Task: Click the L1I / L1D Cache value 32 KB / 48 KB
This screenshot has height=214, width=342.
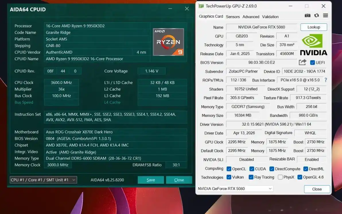Action: (x=162, y=83)
